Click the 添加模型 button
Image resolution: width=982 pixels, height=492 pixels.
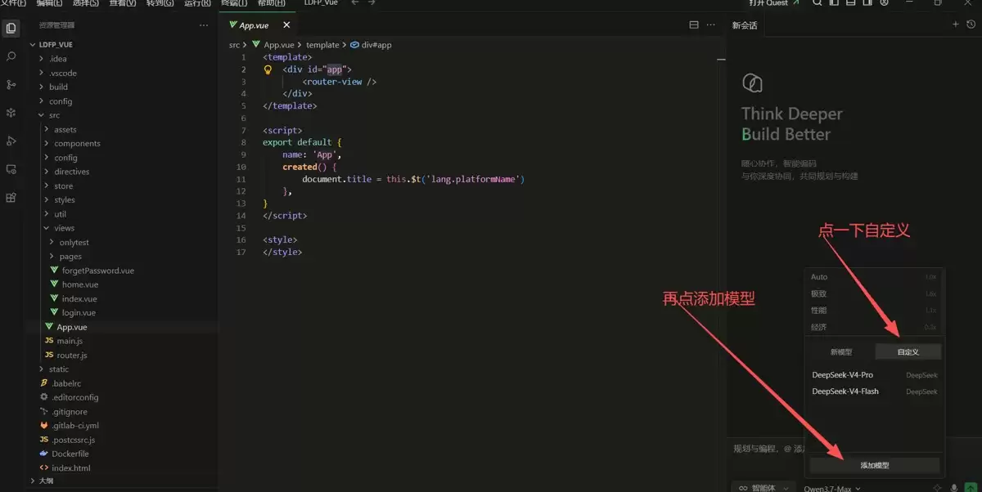click(874, 465)
